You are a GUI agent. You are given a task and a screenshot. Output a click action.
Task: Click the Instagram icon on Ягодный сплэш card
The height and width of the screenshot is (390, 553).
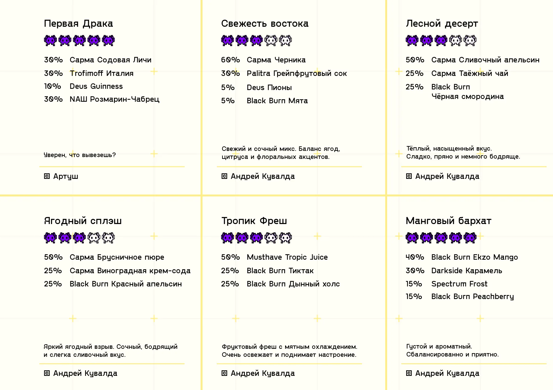click(x=47, y=373)
